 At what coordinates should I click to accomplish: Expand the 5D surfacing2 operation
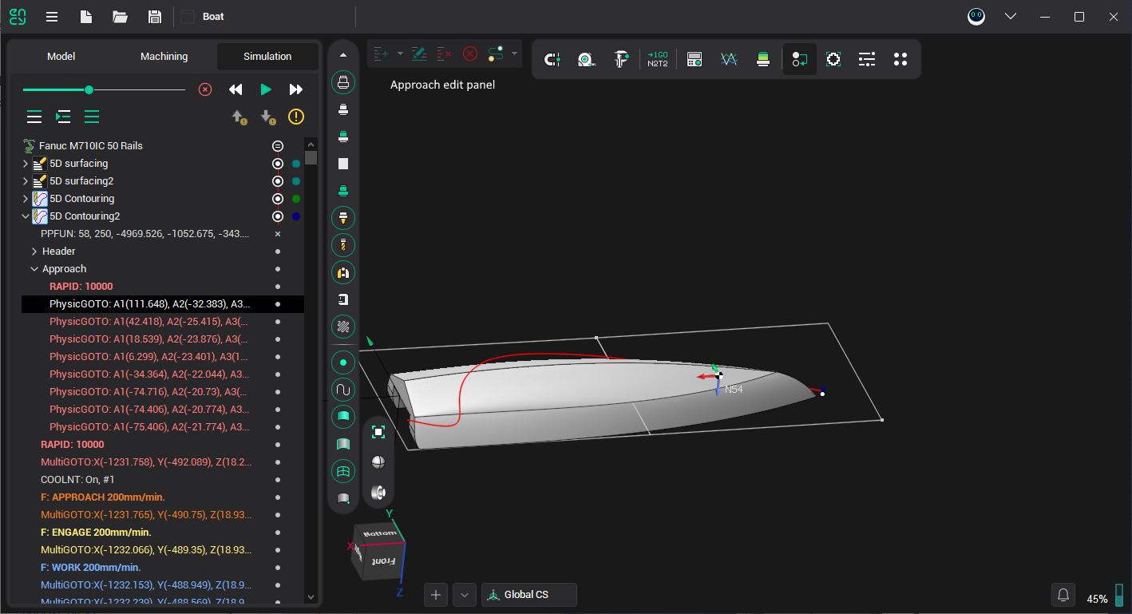click(x=26, y=181)
